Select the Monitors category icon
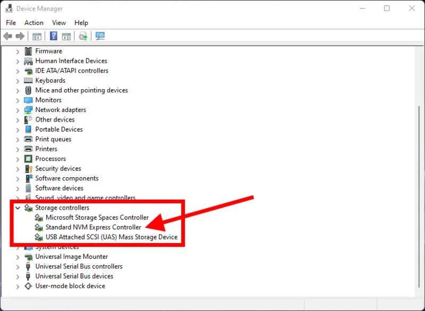This screenshot has width=425, height=311. [28, 100]
